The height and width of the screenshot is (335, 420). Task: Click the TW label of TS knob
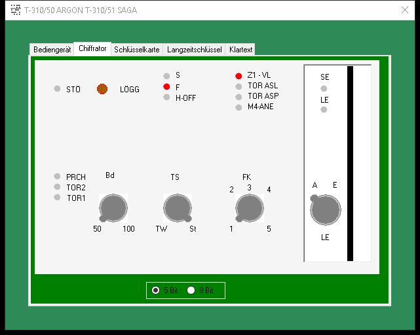point(162,229)
